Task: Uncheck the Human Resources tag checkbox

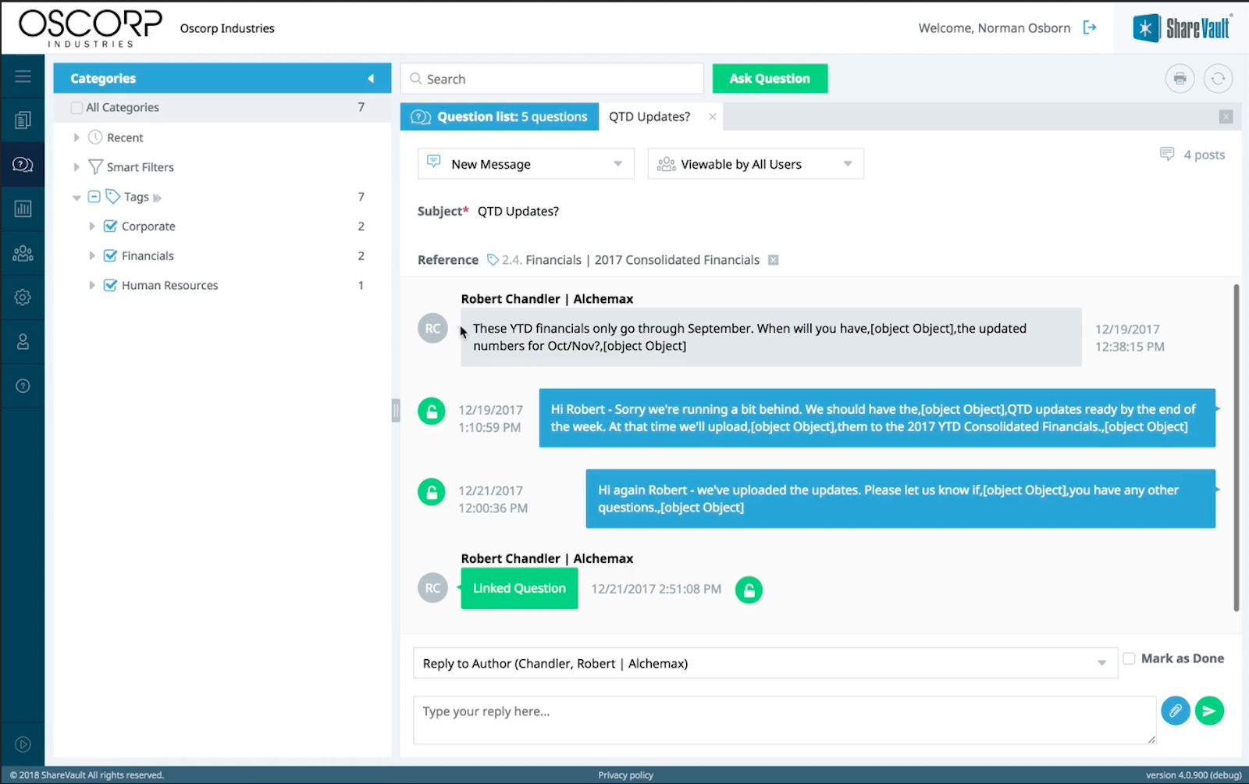Action: [110, 285]
